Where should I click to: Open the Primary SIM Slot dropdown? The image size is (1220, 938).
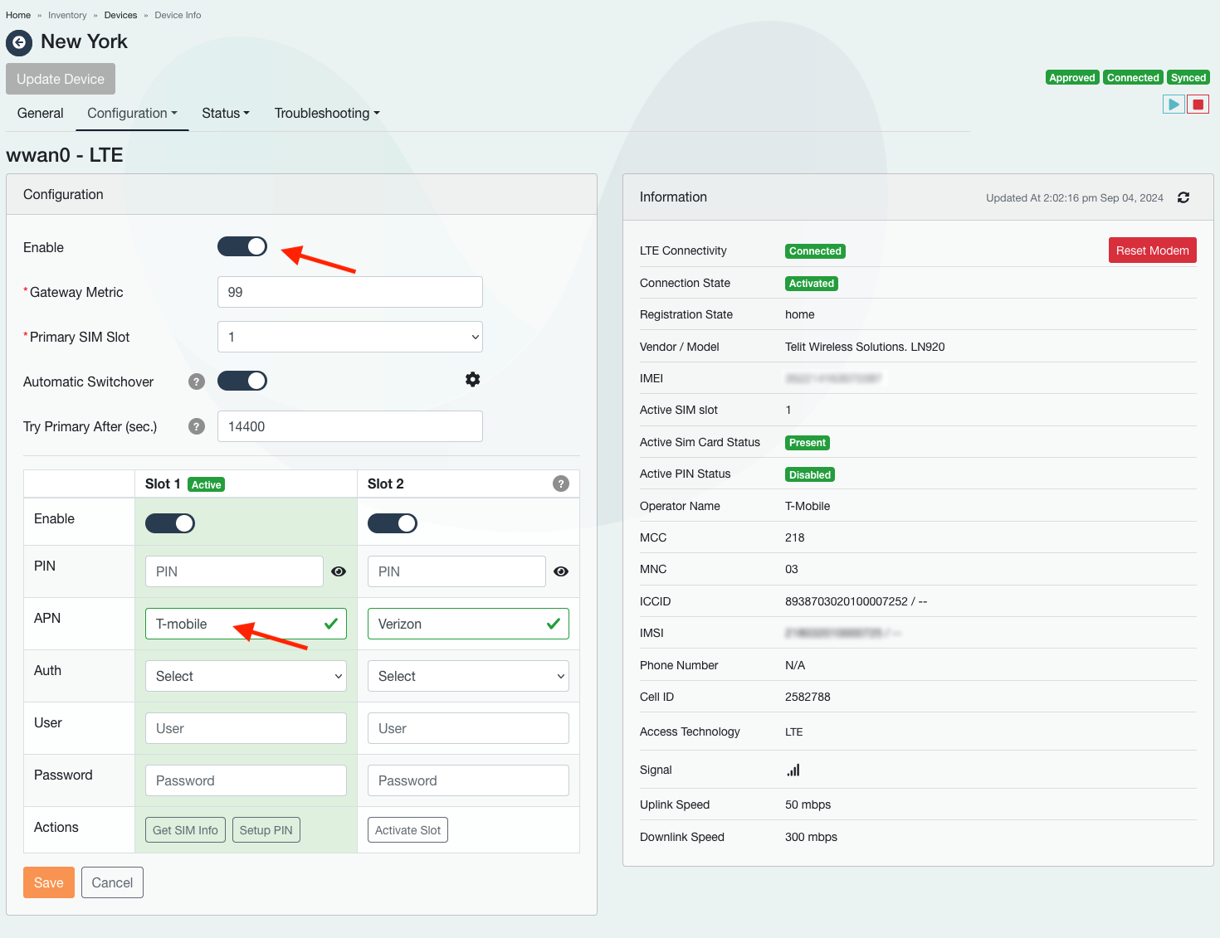[x=349, y=337]
